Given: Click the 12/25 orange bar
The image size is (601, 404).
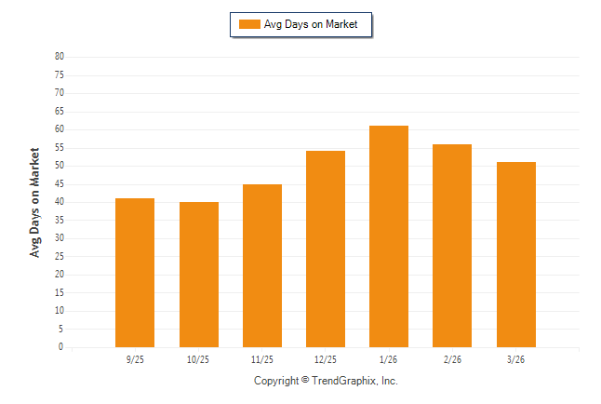Looking at the screenshot, I should tap(326, 249).
